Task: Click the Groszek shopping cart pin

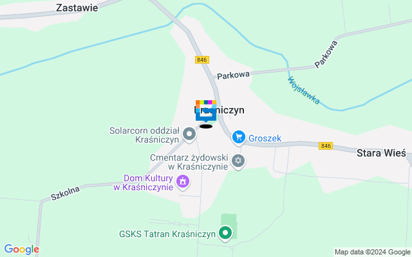Action: 239,138
